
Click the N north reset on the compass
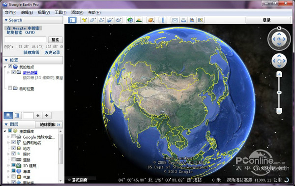point(279,28)
